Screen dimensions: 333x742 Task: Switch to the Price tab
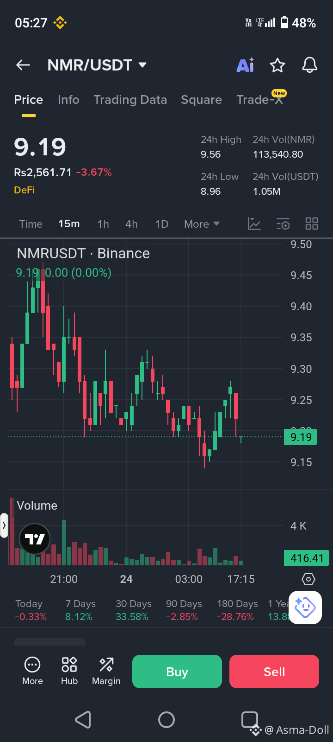point(29,100)
